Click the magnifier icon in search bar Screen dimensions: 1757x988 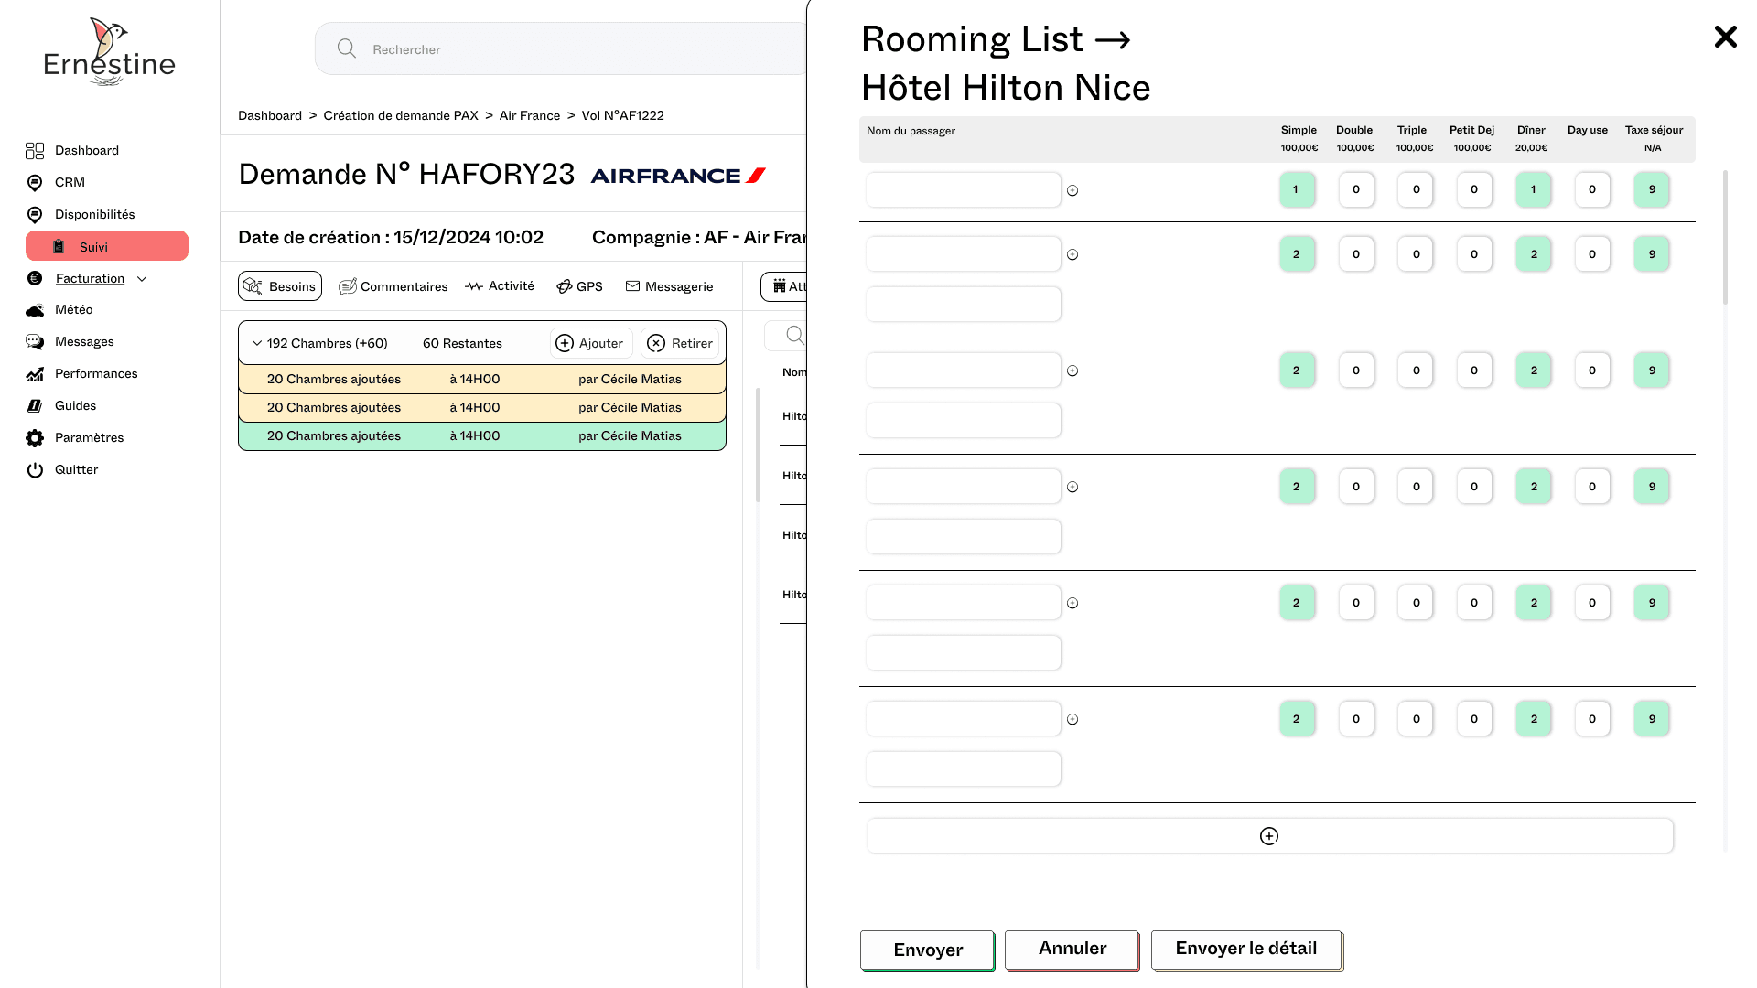[x=346, y=48]
